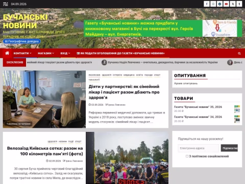Open the Tumblr social link
Viewport: 245px width, 184px height.
point(239,4)
